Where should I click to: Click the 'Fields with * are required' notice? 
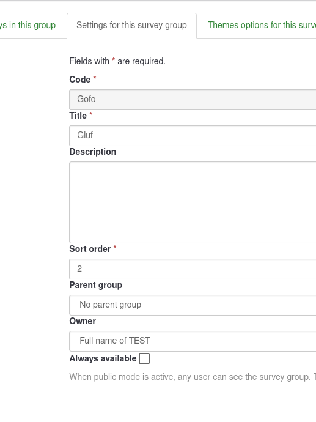117,61
